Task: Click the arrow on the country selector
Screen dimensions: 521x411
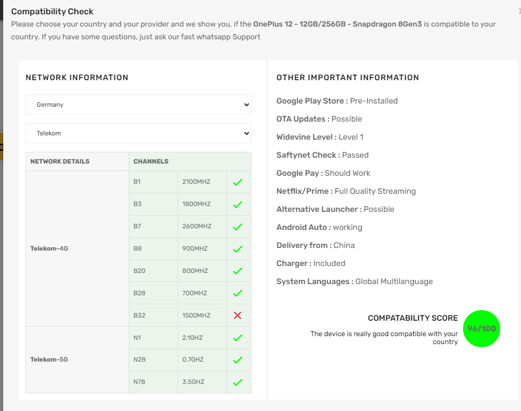Action: point(247,105)
